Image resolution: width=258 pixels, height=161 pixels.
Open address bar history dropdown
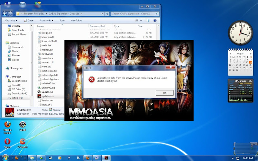pos(103,14)
